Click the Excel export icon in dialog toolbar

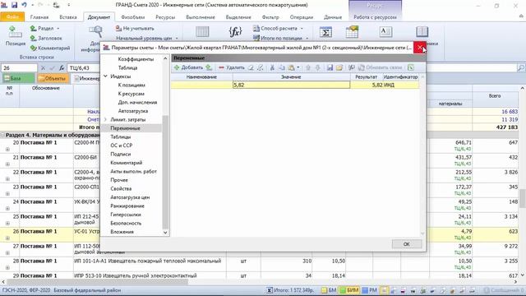[x=411, y=67]
